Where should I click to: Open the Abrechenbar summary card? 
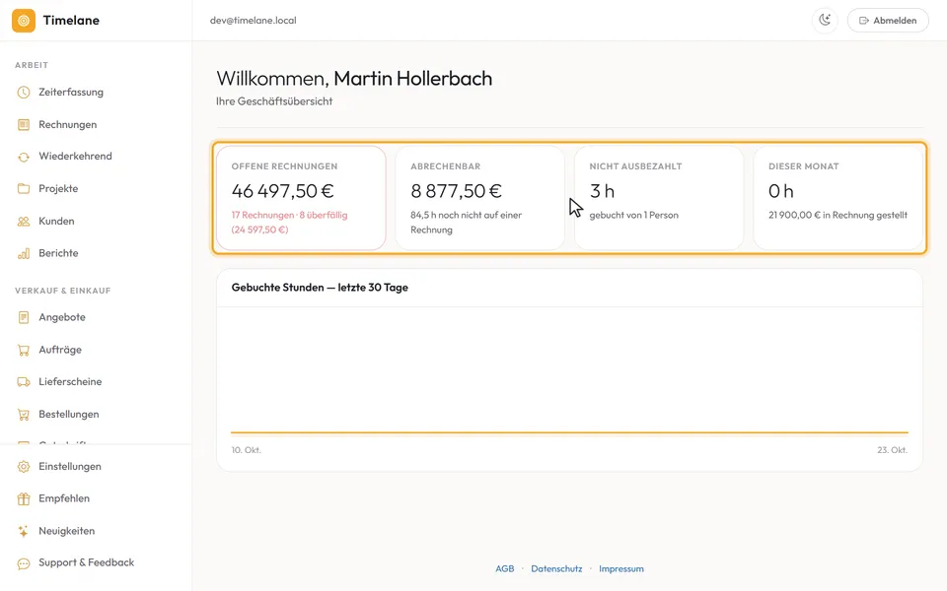click(480, 198)
